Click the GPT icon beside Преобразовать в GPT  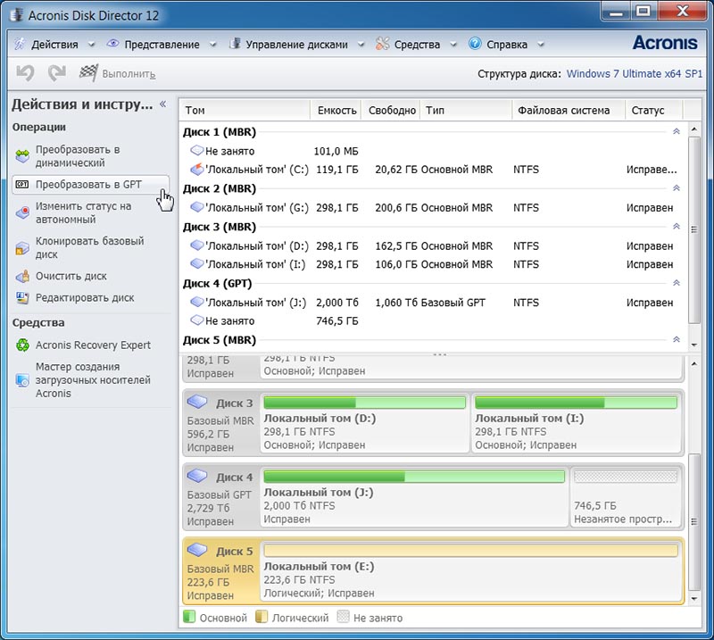tap(21, 184)
